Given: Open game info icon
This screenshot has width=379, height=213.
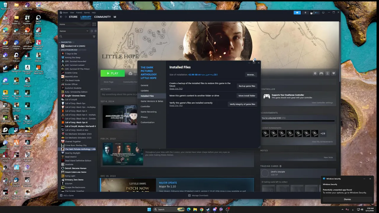Looking at the screenshot, I should (x=327, y=73).
